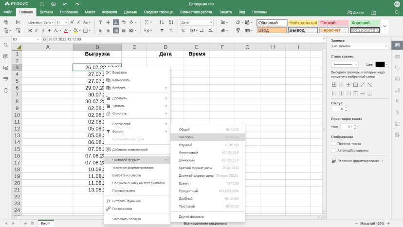Expand the cell styles gallery
This screenshot has width=403, height=227.
tap(385, 26)
